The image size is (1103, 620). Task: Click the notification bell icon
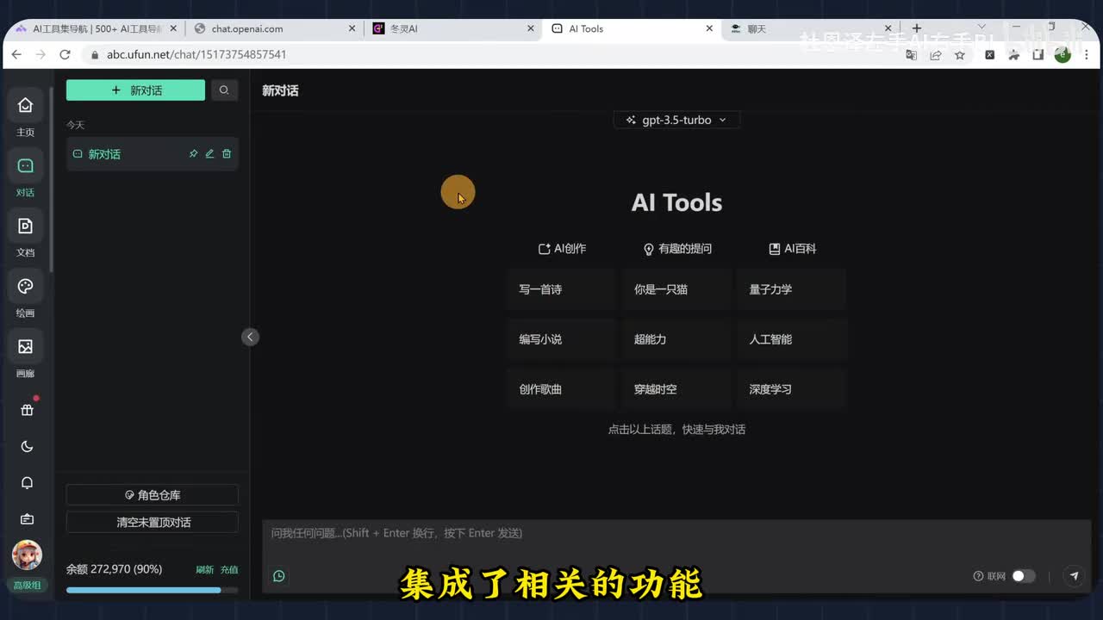(x=27, y=483)
